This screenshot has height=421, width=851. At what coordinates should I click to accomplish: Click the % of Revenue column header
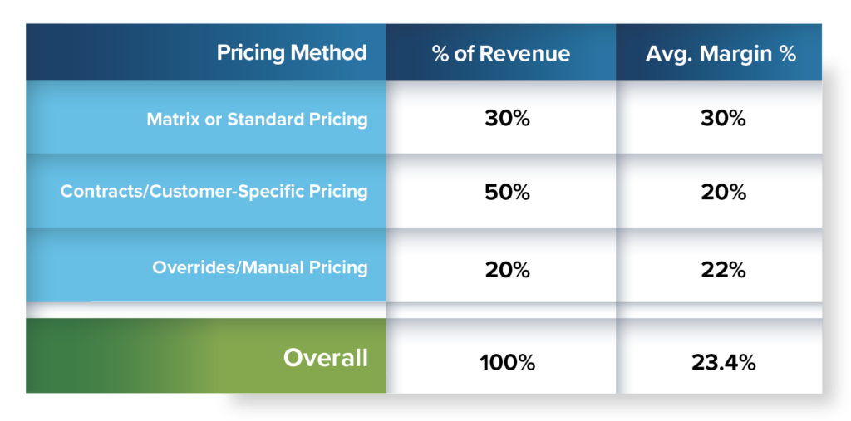[501, 52]
